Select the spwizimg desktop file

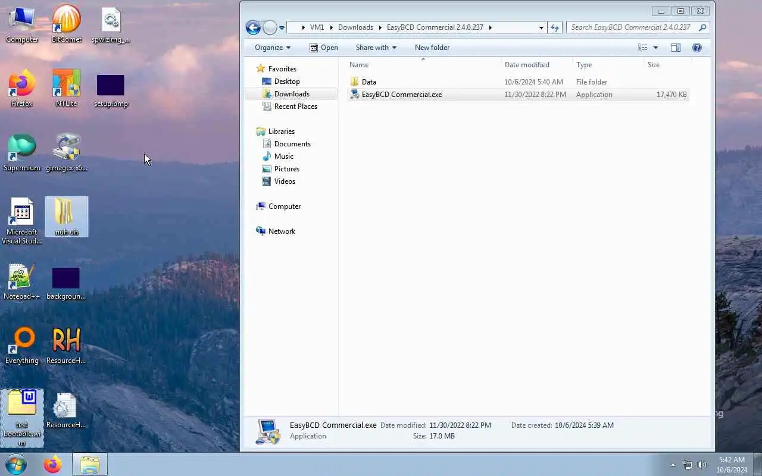point(111,24)
